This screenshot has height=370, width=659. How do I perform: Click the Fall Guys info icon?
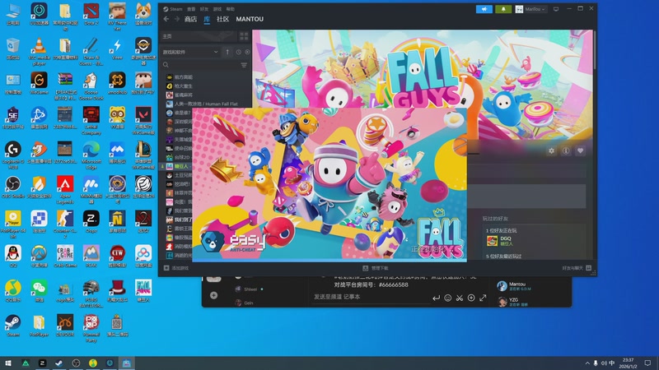566,150
